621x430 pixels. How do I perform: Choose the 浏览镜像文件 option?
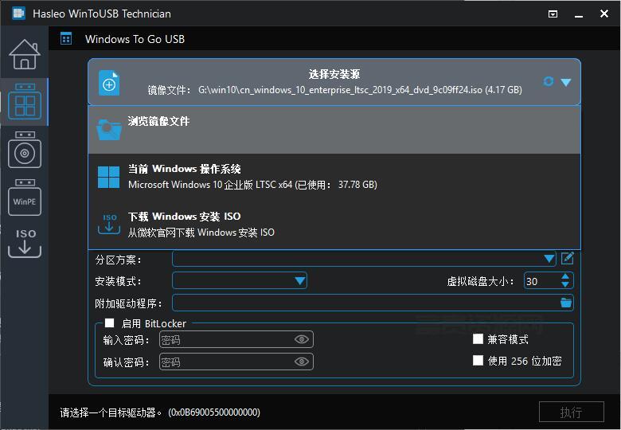pos(334,130)
